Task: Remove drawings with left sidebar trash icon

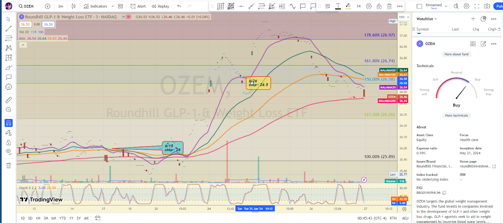Action: click(8, 165)
